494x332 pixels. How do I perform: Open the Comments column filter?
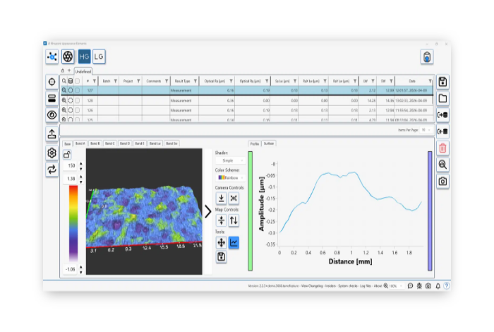[x=167, y=81]
